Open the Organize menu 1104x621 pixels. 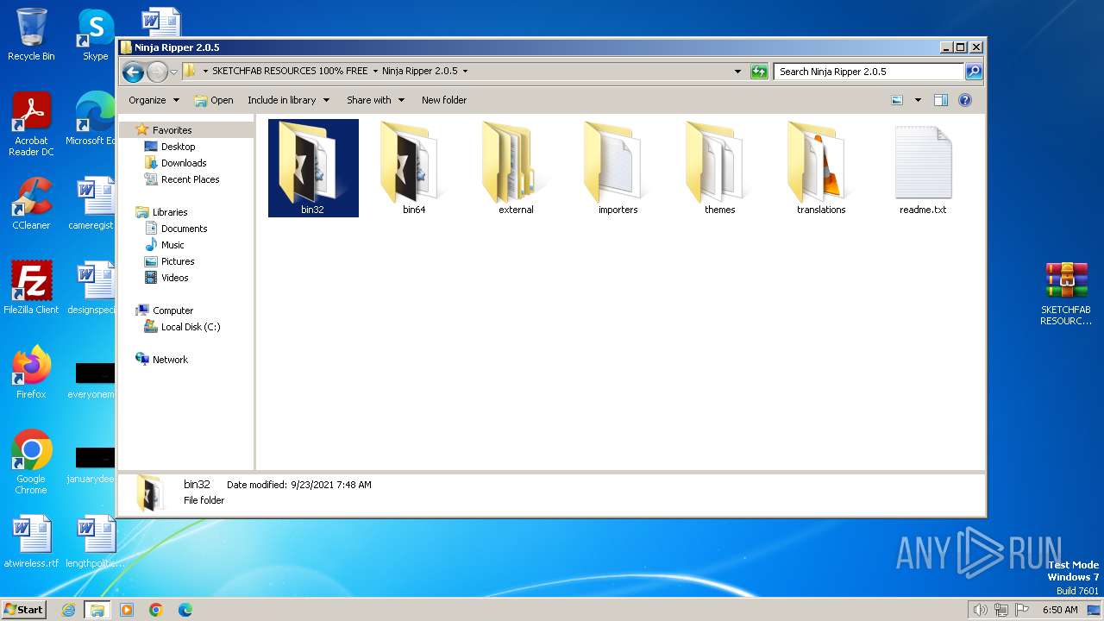point(154,100)
